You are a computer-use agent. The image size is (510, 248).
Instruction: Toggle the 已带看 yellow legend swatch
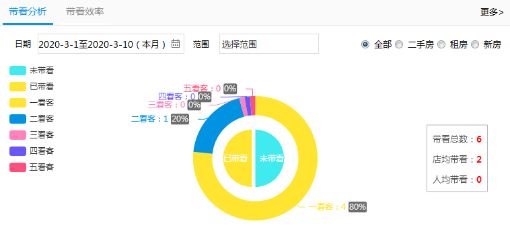coord(17,87)
